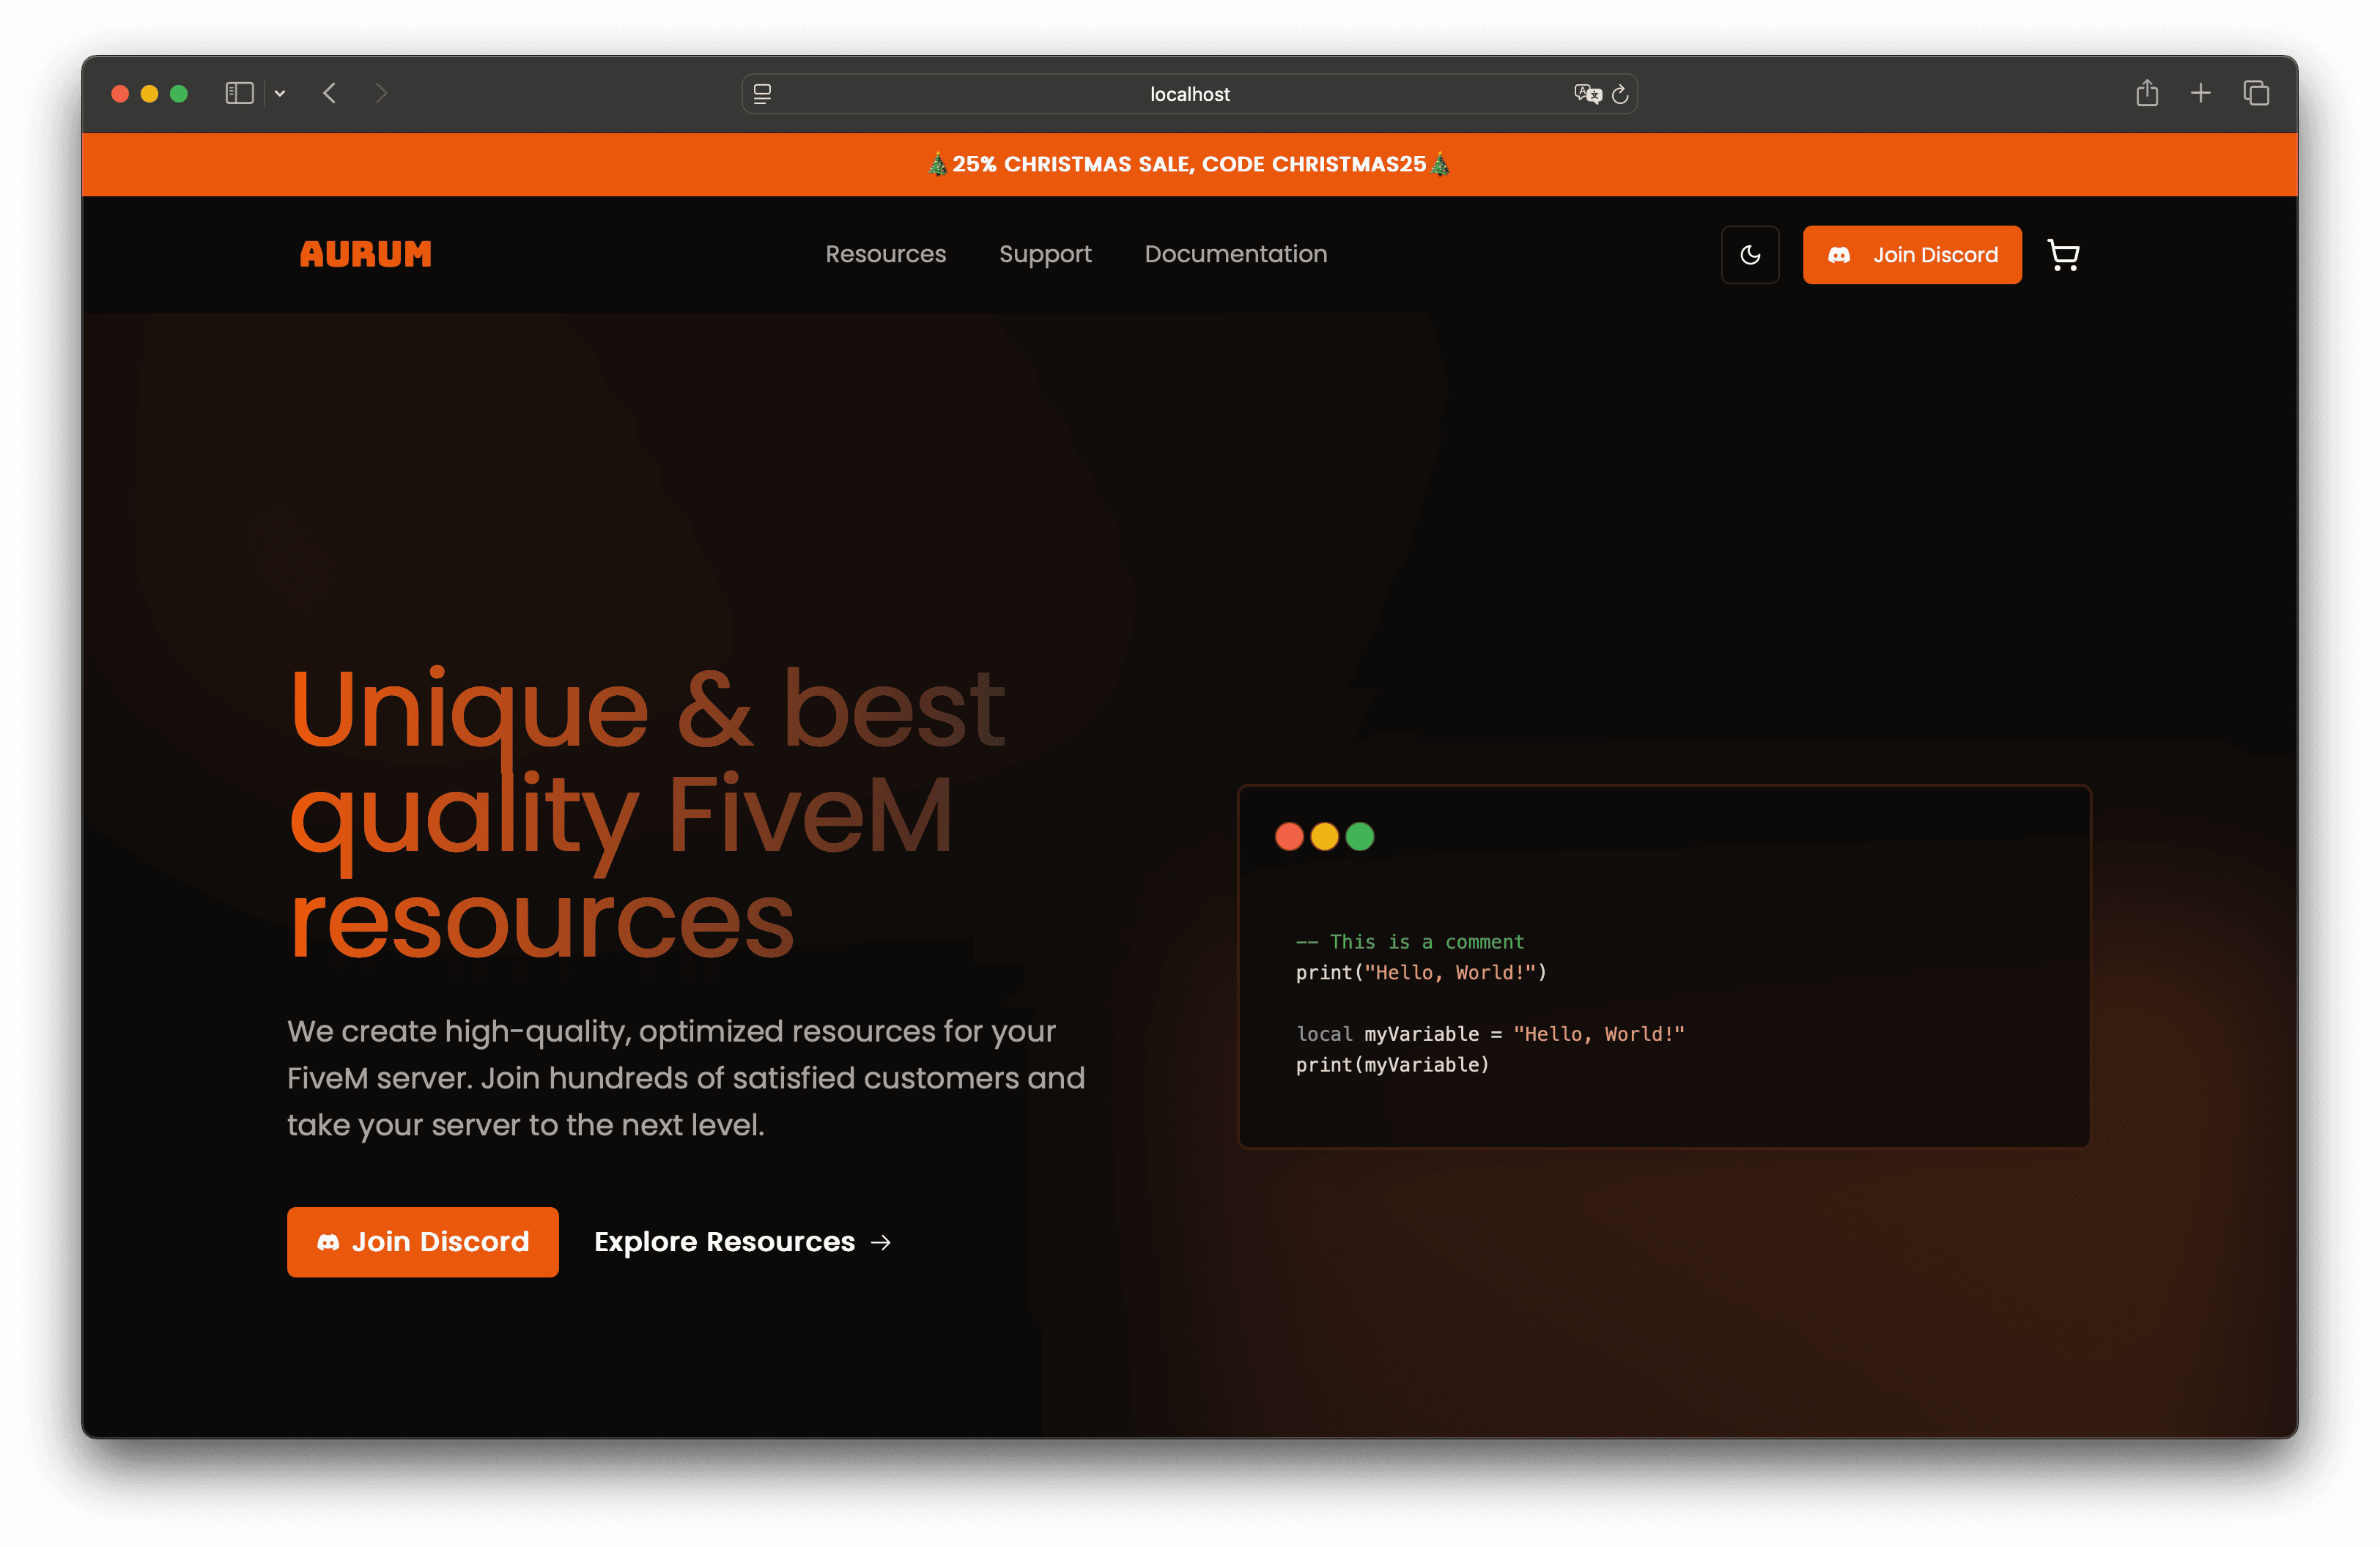Focus the localhost address bar
Screen dimensions: 2380x1547
tap(1189, 94)
